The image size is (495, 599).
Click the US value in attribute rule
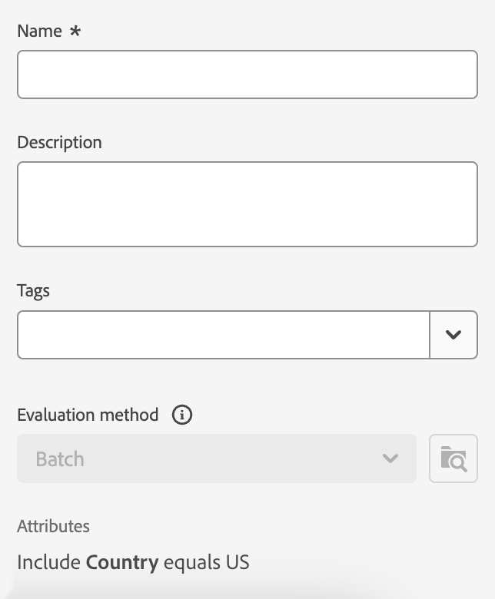tap(238, 562)
